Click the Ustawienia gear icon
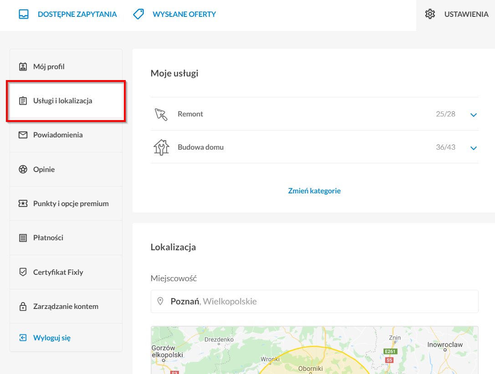This screenshot has width=495, height=374. (x=430, y=14)
